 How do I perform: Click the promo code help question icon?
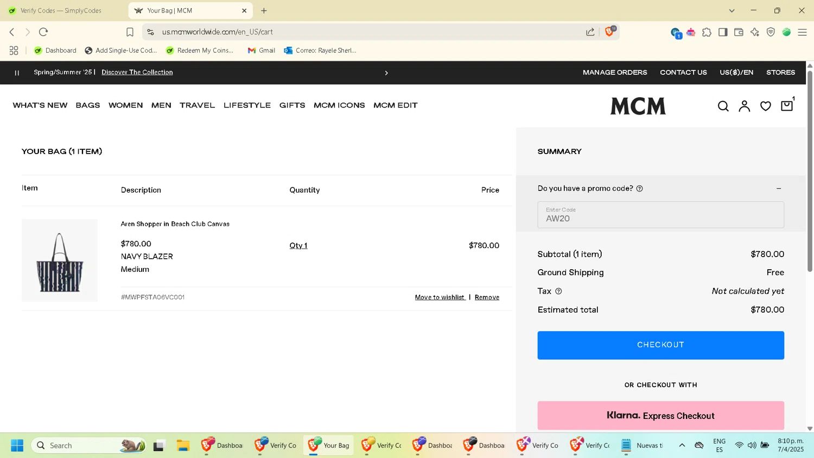[639, 189]
